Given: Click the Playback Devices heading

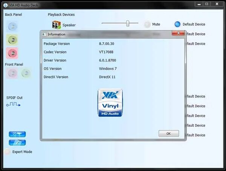Looking at the screenshot, I should tap(61, 15).
